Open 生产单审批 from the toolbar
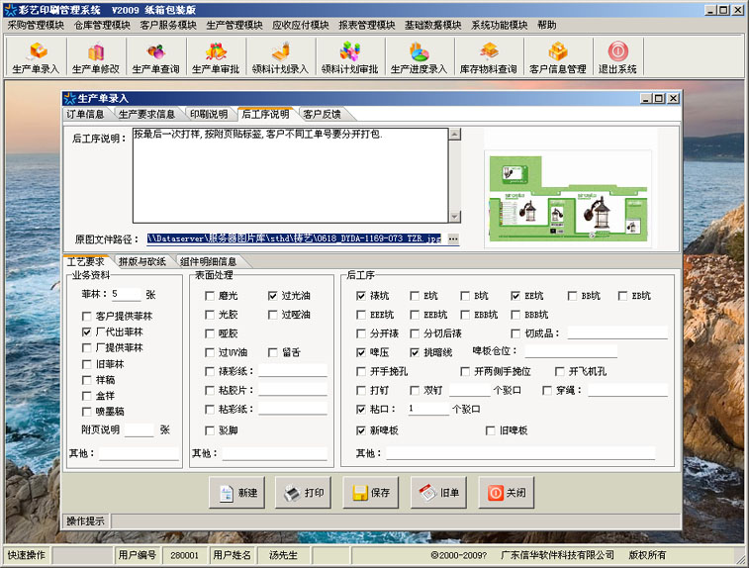Image resolution: width=749 pixels, height=568 pixels. pos(216,57)
